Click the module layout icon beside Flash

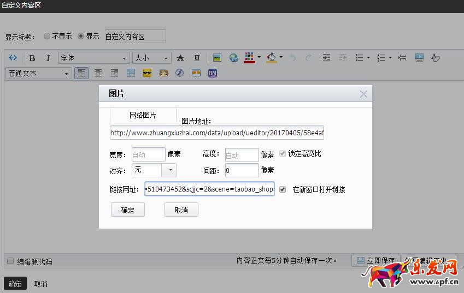pos(196,73)
